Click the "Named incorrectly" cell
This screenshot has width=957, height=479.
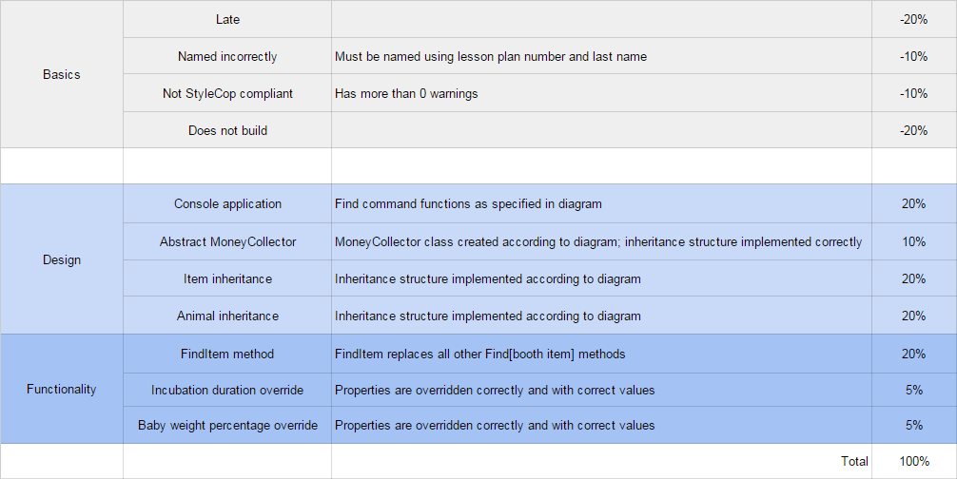(227, 56)
